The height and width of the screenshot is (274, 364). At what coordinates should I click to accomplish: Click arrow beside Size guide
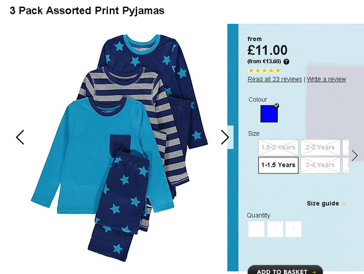point(343,204)
